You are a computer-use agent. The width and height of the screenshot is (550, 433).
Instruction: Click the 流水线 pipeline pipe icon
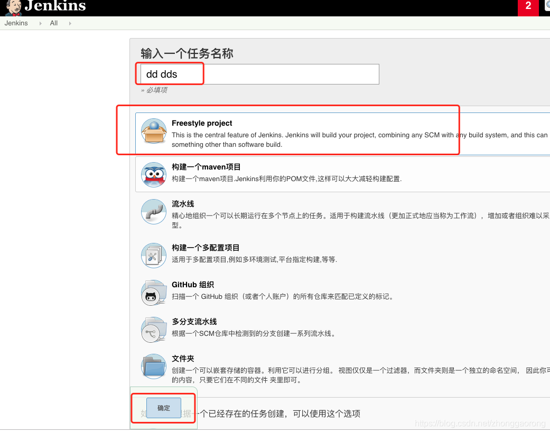(x=154, y=211)
